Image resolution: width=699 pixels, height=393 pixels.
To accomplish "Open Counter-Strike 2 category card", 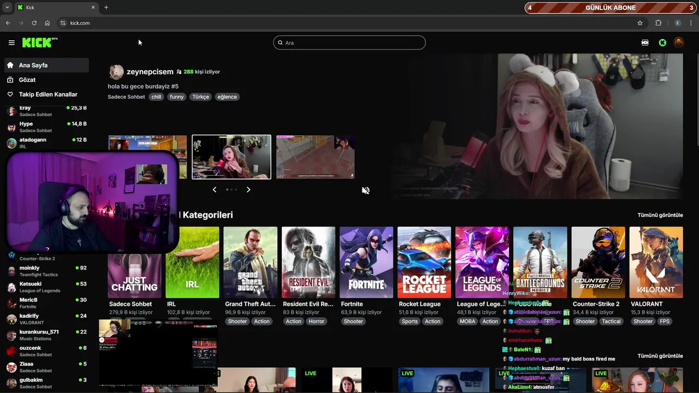I will 599,262.
